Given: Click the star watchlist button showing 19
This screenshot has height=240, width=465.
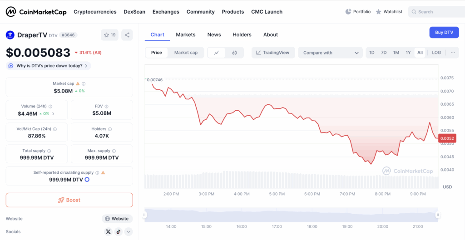Looking at the screenshot, I should (x=109, y=35).
